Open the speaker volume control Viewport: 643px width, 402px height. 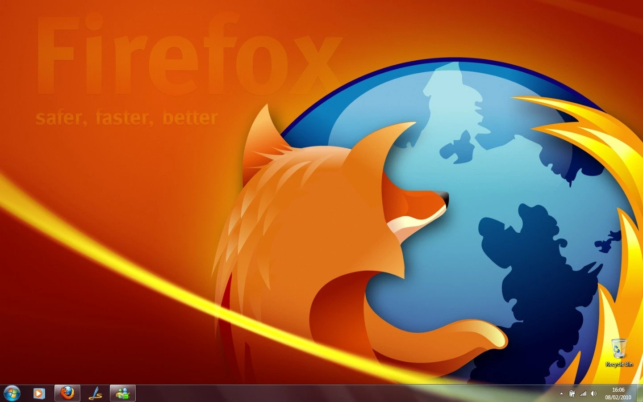point(593,394)
